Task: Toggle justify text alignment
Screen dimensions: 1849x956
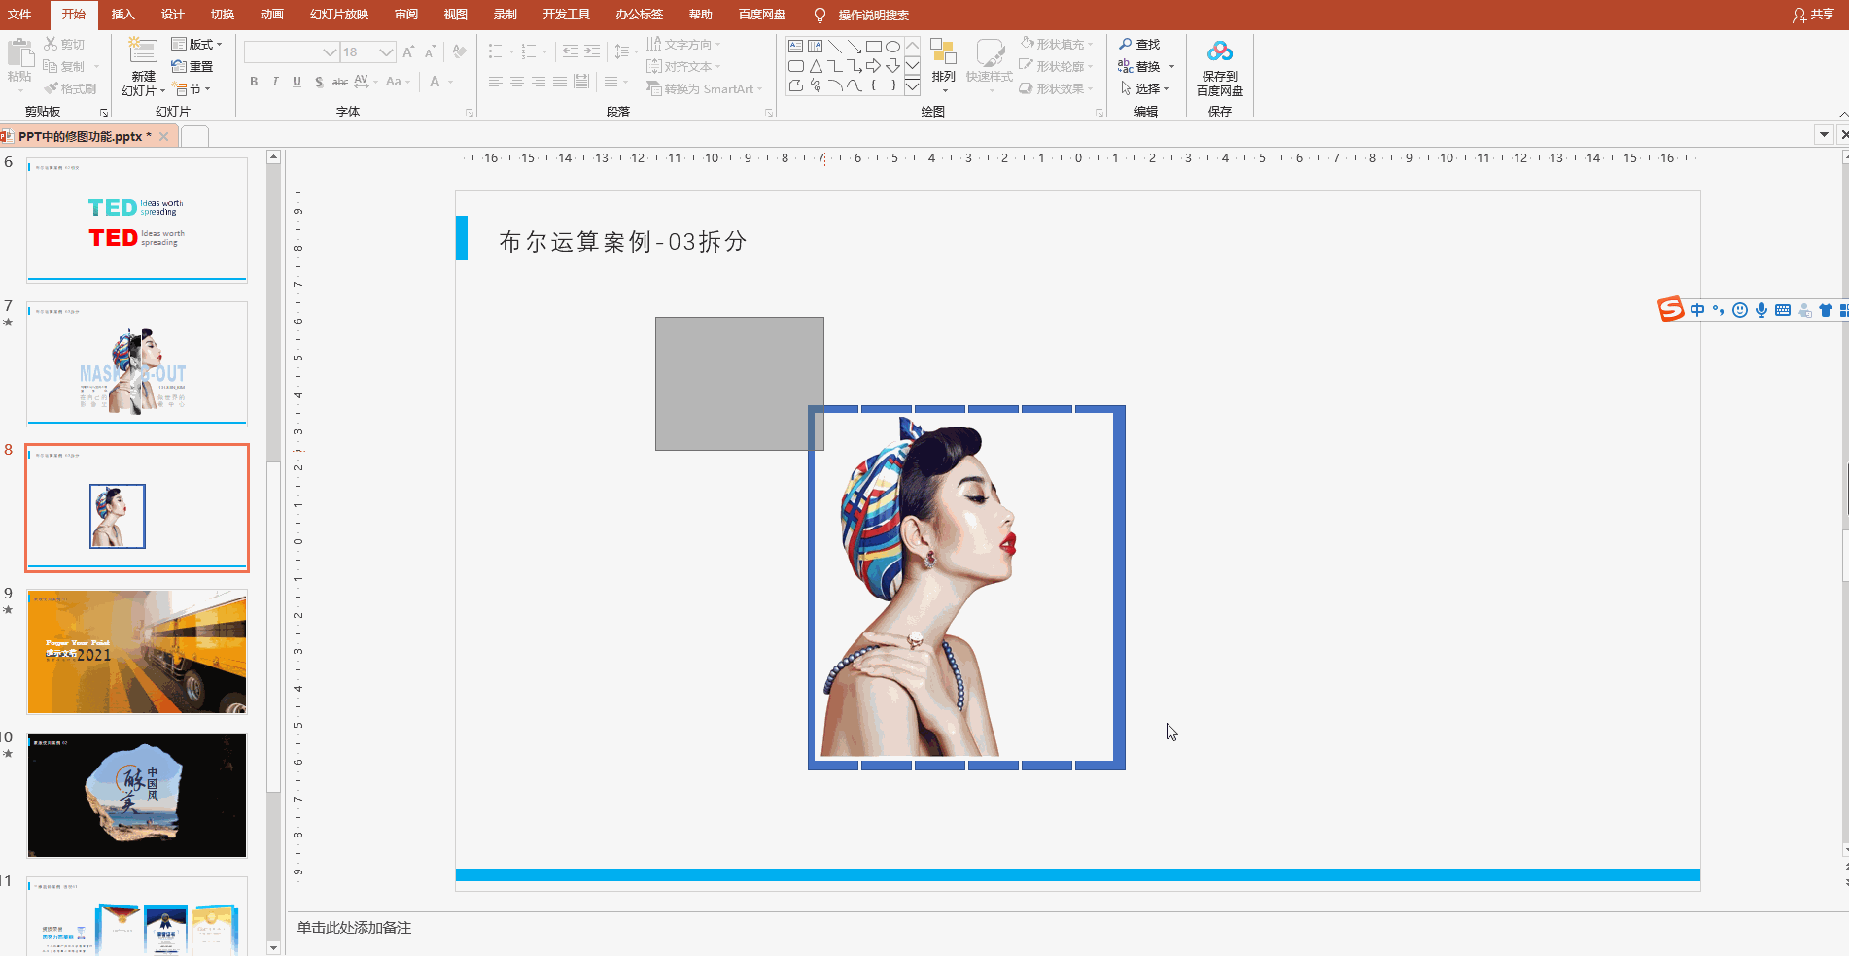Action: 560,82
